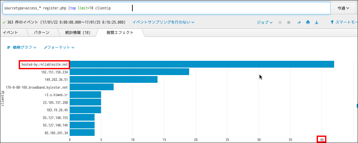358x143 pixels.
Task: Click the export download icon
Action: pos(317,22)
